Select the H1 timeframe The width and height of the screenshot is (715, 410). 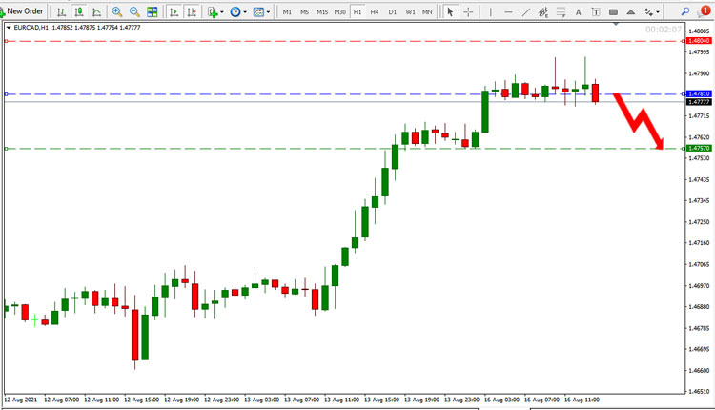click(357, 12)
